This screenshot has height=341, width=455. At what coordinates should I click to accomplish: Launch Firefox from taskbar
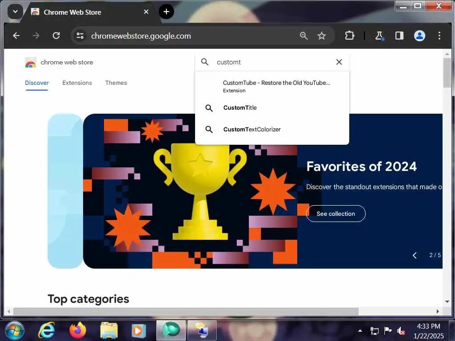(x=78, y=330)
